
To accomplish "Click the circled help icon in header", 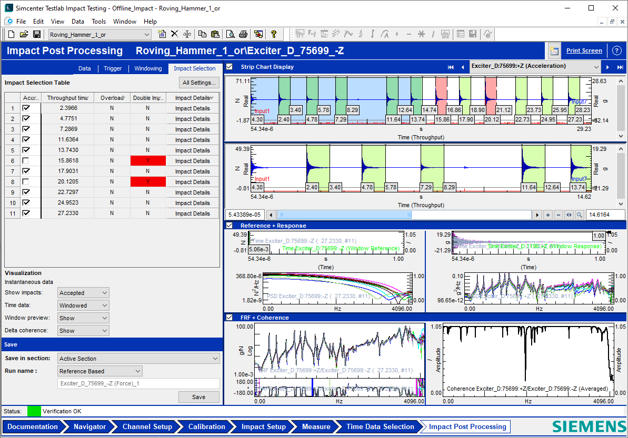I will (x=617, y=51).
